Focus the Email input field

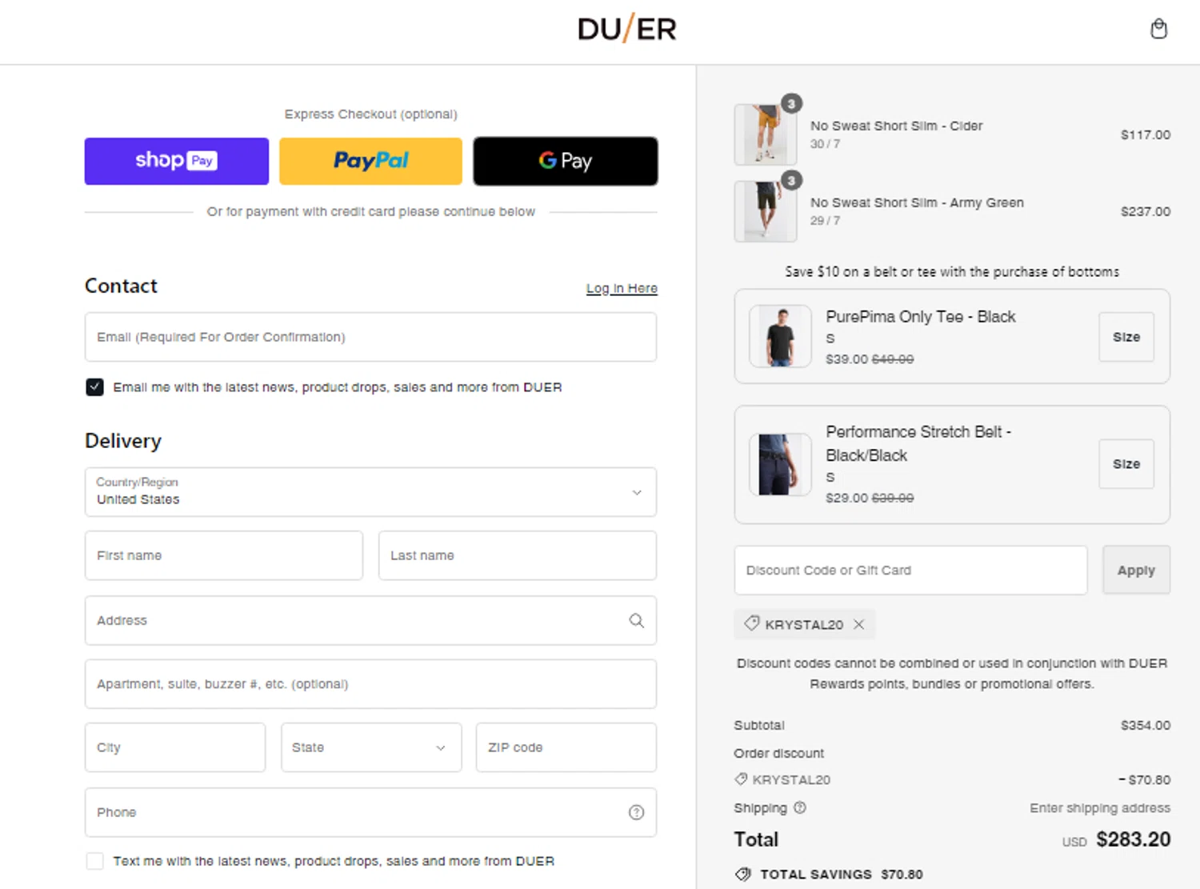pyautogui.click(x=370, y=337)
